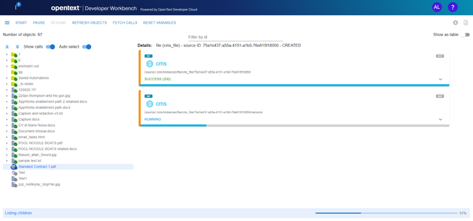Expand all tree nodes double-down chevron
The width and height of the screenshot is (473, 221).
coord(18,47)
